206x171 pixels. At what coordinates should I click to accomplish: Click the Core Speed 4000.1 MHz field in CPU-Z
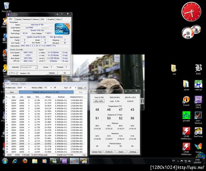point(28,53)
